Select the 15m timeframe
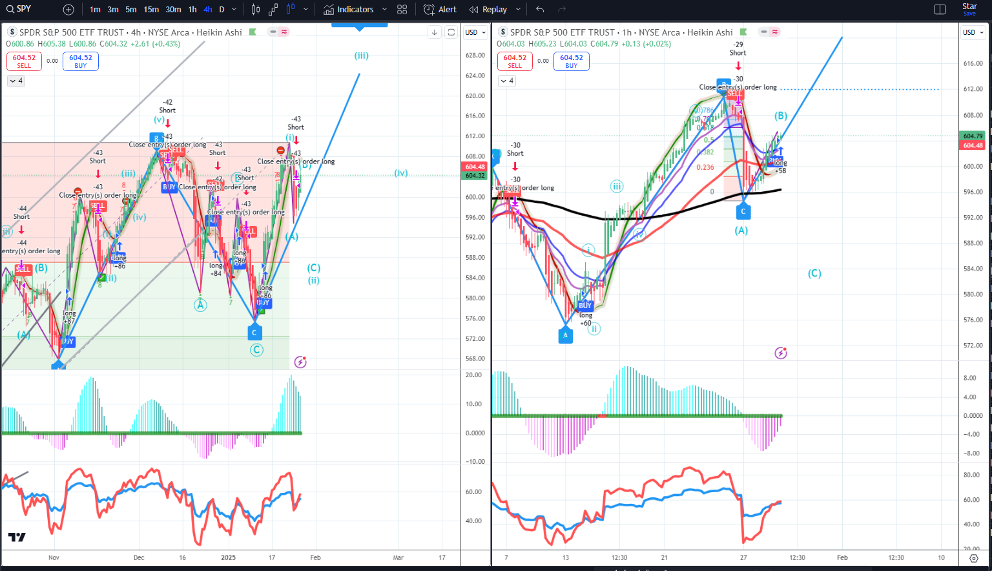 pos(151,10)
